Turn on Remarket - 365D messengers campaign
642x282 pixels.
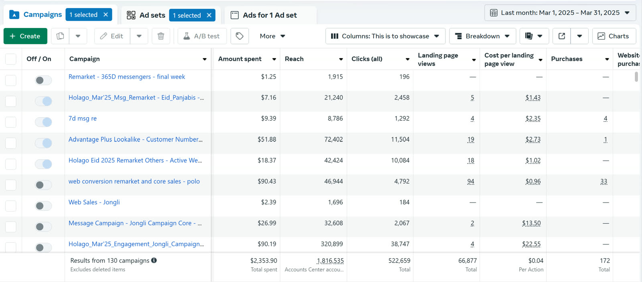point(43,80)
